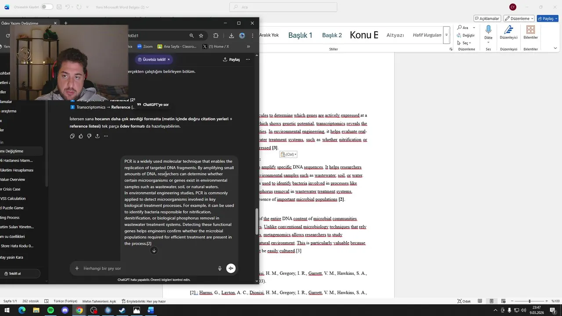Click the share icon under response
Viewport: 562px width, 316px height.
97,136
